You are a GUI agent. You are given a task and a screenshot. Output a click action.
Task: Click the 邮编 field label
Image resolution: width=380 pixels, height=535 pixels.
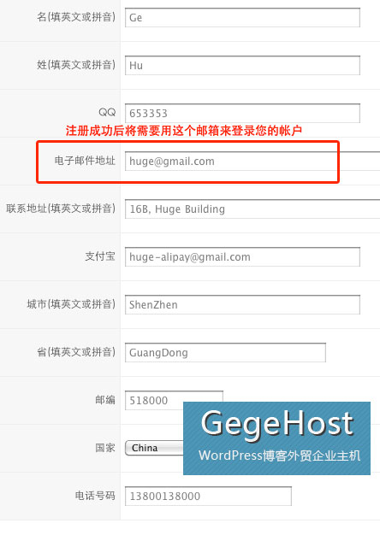click(105, 400)
